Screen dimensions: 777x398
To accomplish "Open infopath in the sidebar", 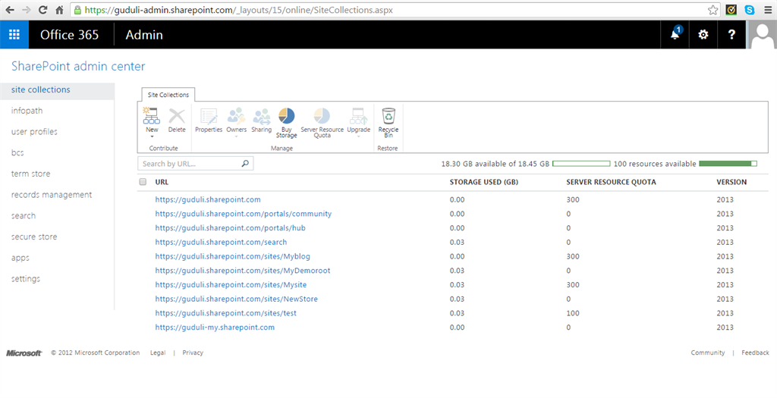I will (27, 111).
